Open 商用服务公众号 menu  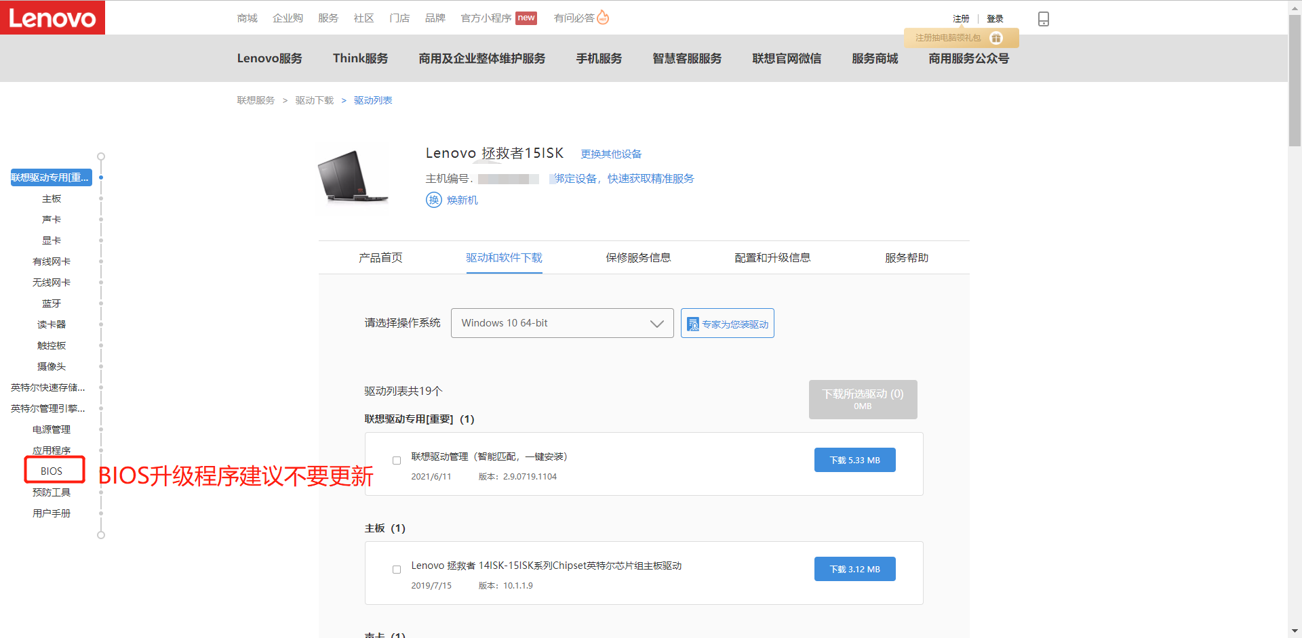[968, 58]
